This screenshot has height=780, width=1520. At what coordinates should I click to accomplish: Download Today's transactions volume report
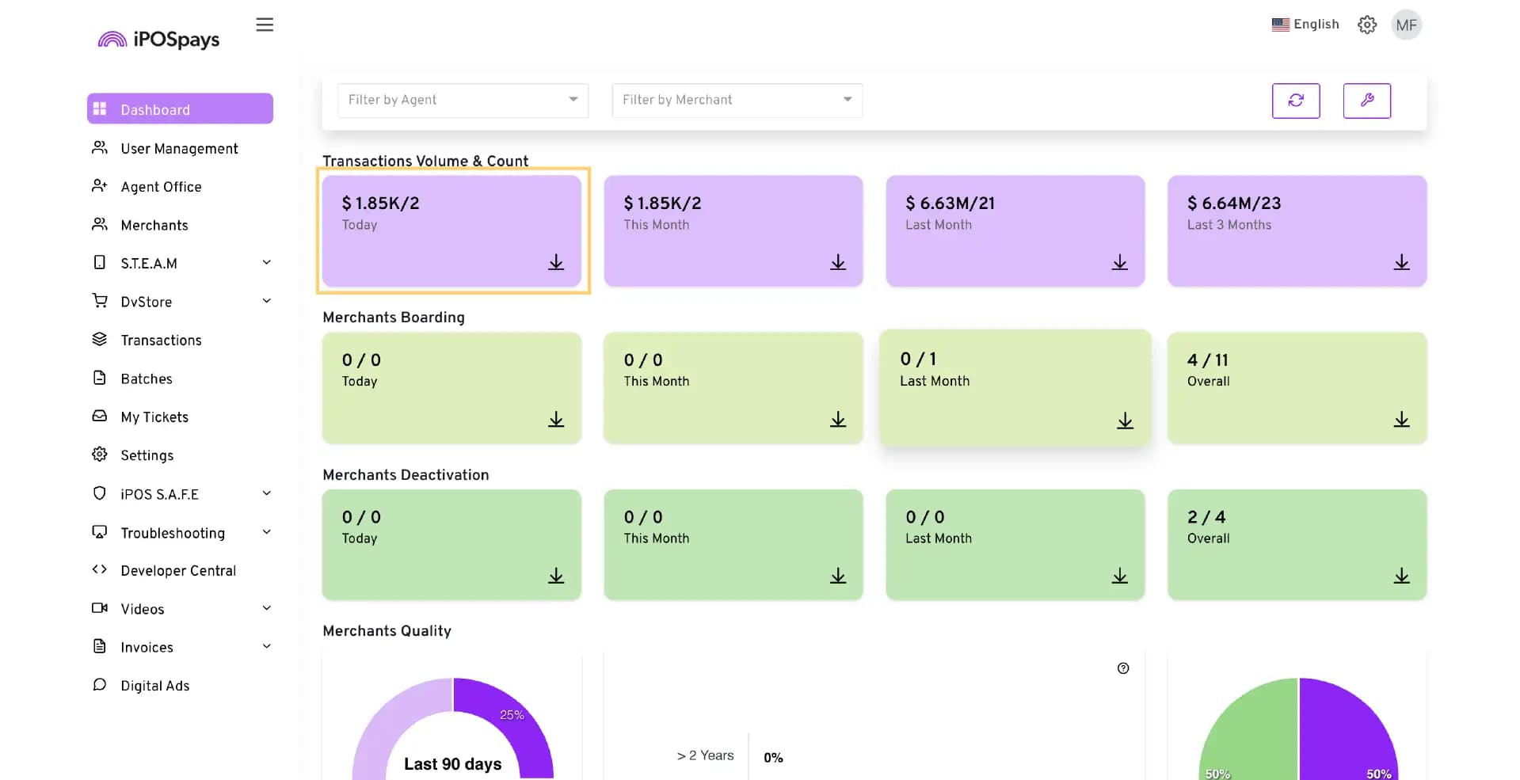556,263
